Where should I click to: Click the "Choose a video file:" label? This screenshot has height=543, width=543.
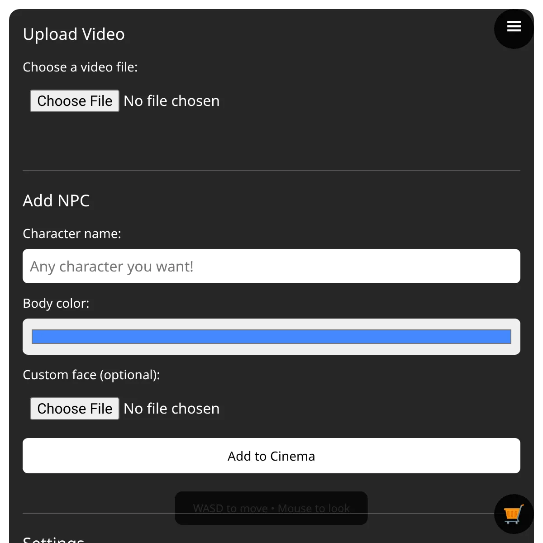[80, 67]
